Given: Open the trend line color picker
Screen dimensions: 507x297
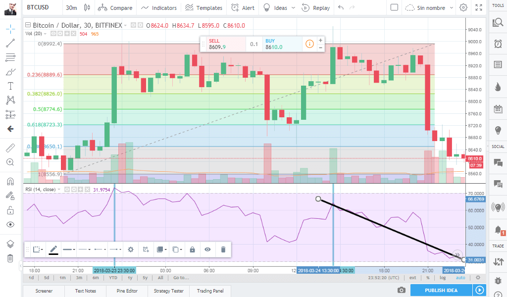Looking at the screenshot, I should [x=53, y=249].
